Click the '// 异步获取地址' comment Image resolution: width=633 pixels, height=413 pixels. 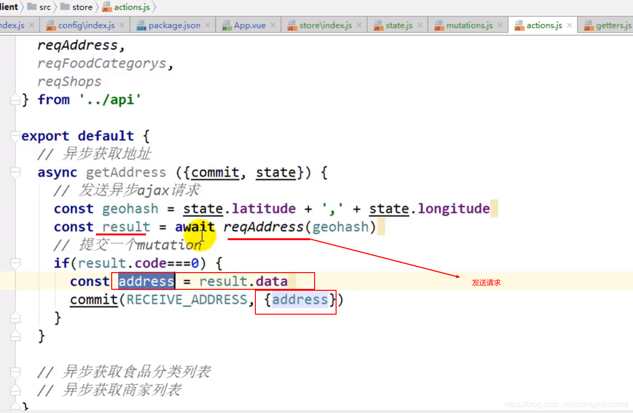tap(95, 154)
